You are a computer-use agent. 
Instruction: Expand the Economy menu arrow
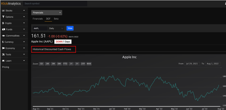tap(24, 48)
